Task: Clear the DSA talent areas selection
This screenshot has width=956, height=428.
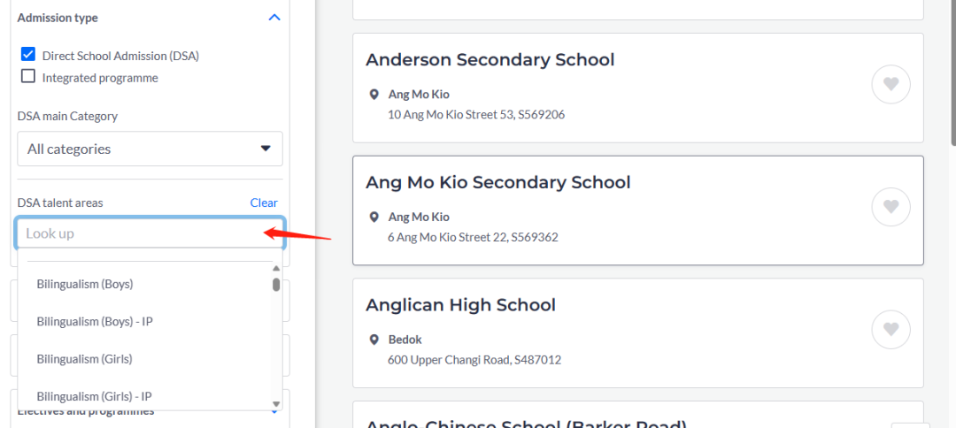Action: (x=264, y=203)
